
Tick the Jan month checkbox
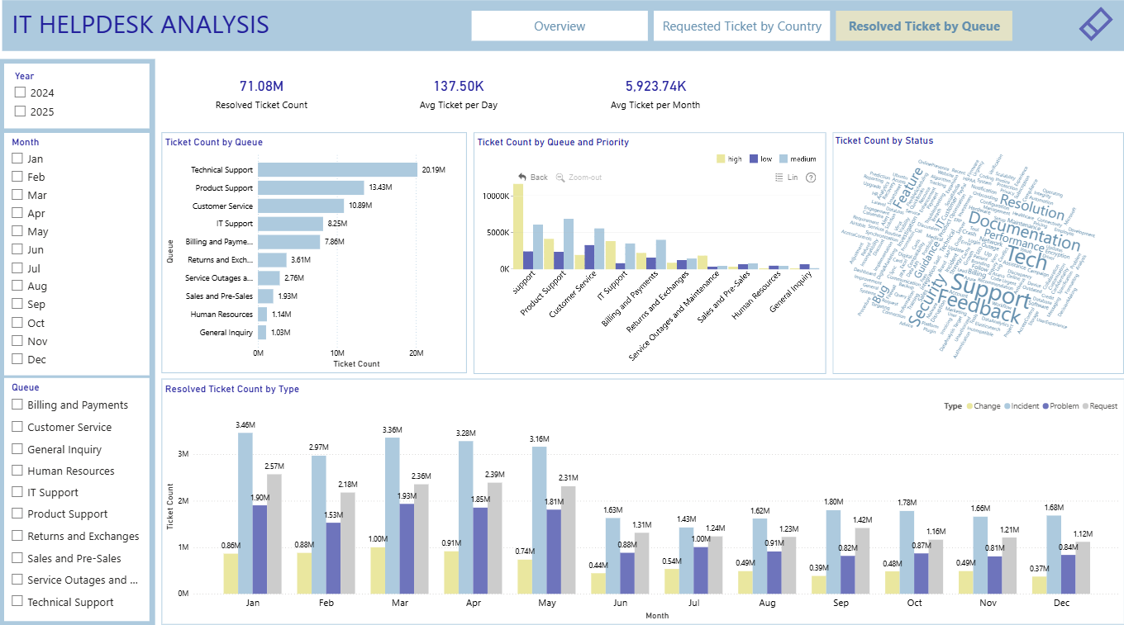click(17, 159)
